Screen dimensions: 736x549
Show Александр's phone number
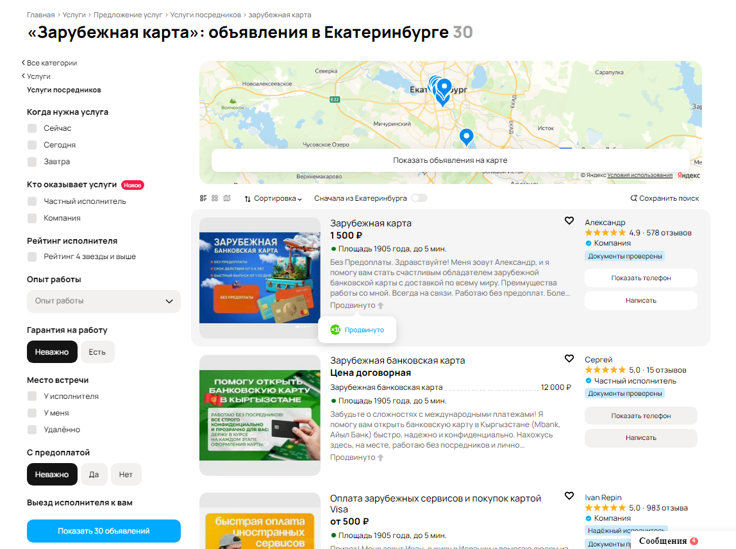click(640, 278)
